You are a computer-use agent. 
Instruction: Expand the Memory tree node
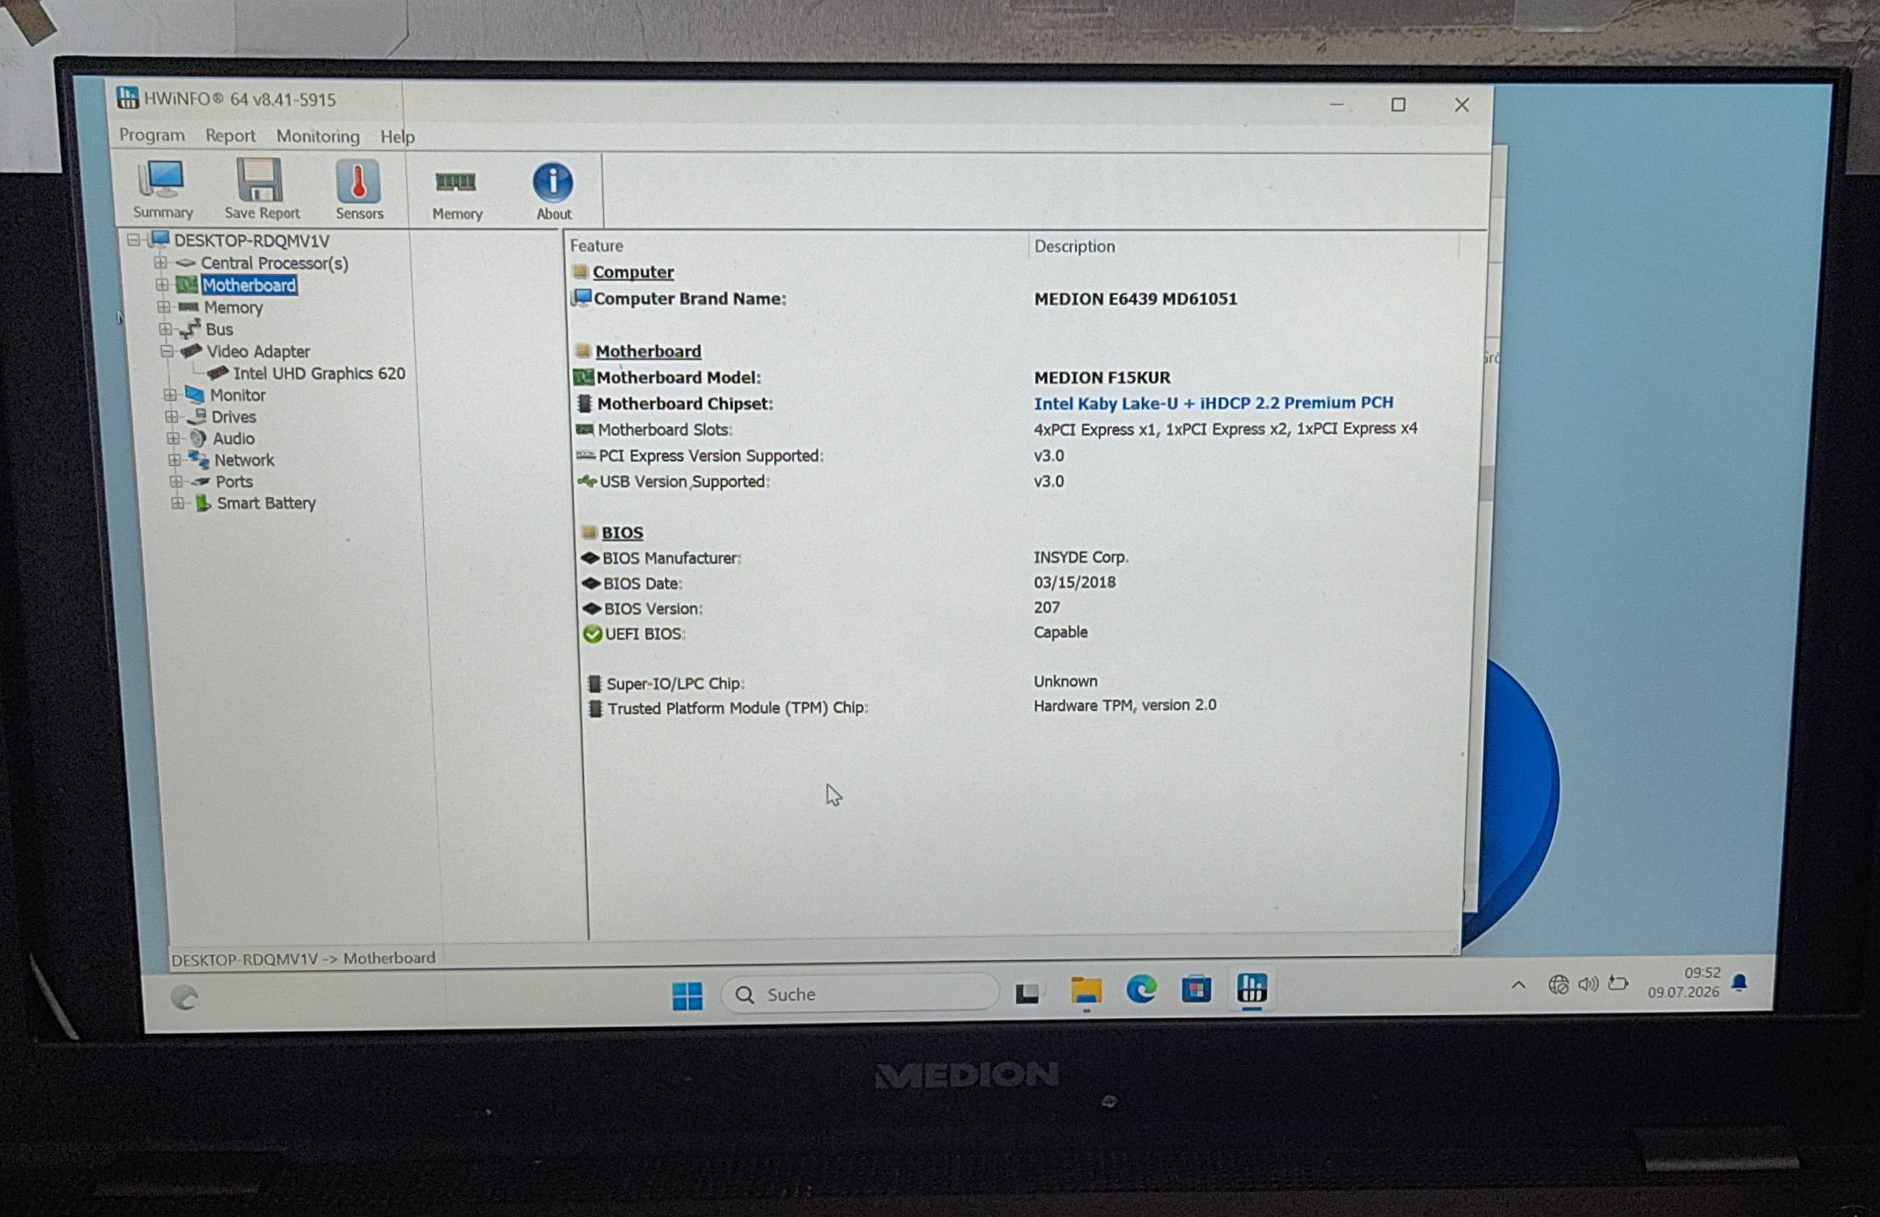pos(164,306)
